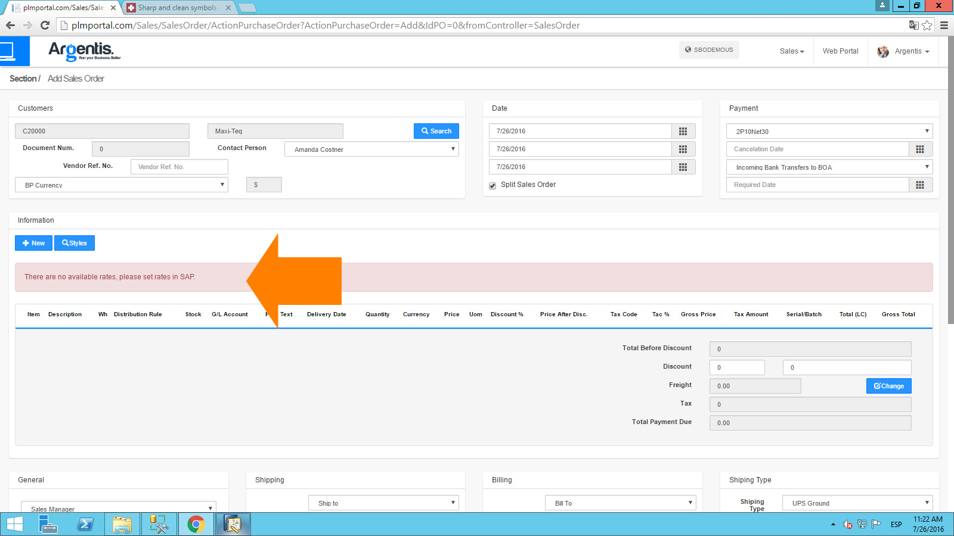This screenshot has height=536, width=954.
Task: Open the BP Currency dropdown
Action: click(122, 185)
